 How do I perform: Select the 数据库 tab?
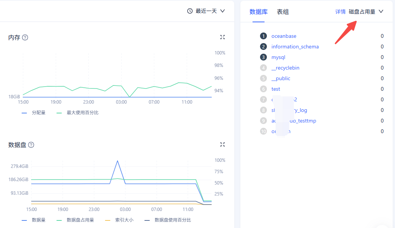(x=259, y=12)
